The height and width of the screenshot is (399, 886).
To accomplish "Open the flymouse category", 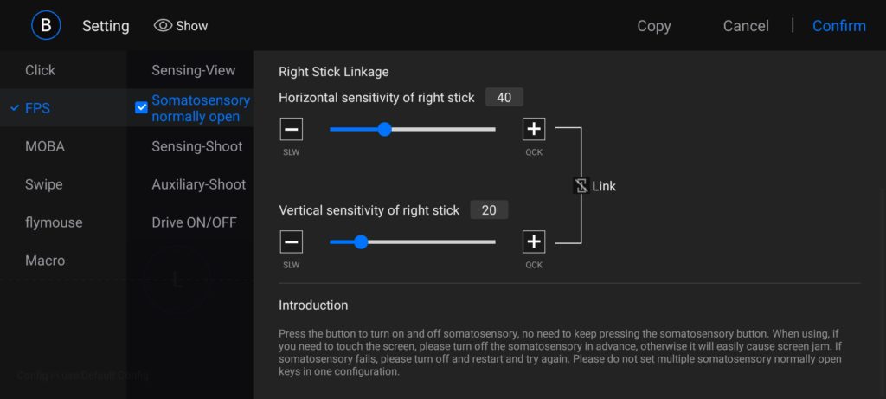I will click(54, 222).
